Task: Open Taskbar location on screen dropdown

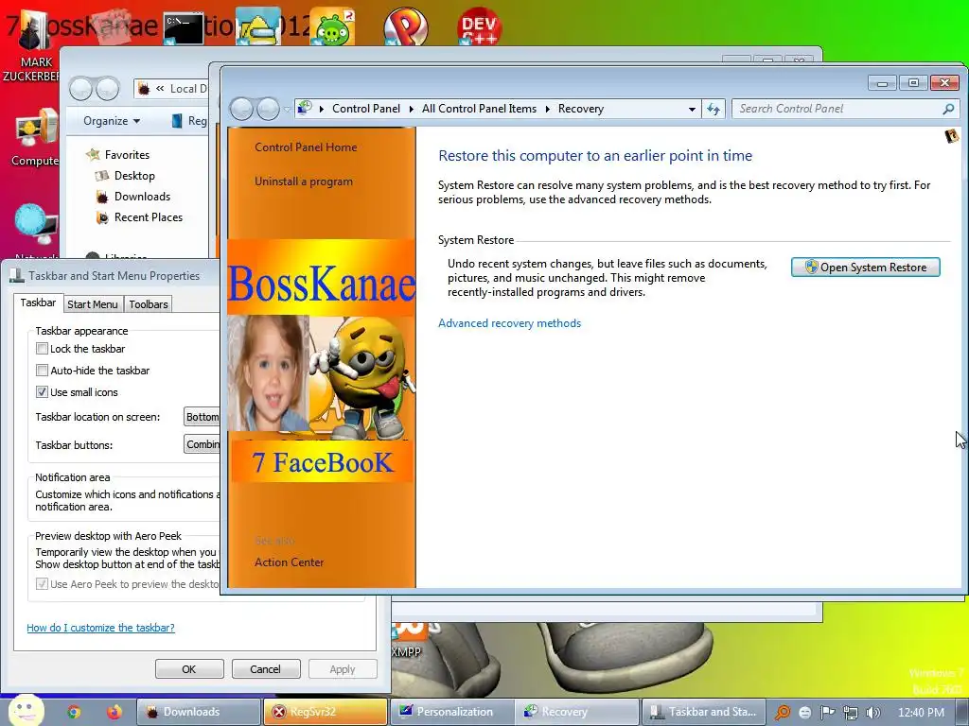Action: 203,417
